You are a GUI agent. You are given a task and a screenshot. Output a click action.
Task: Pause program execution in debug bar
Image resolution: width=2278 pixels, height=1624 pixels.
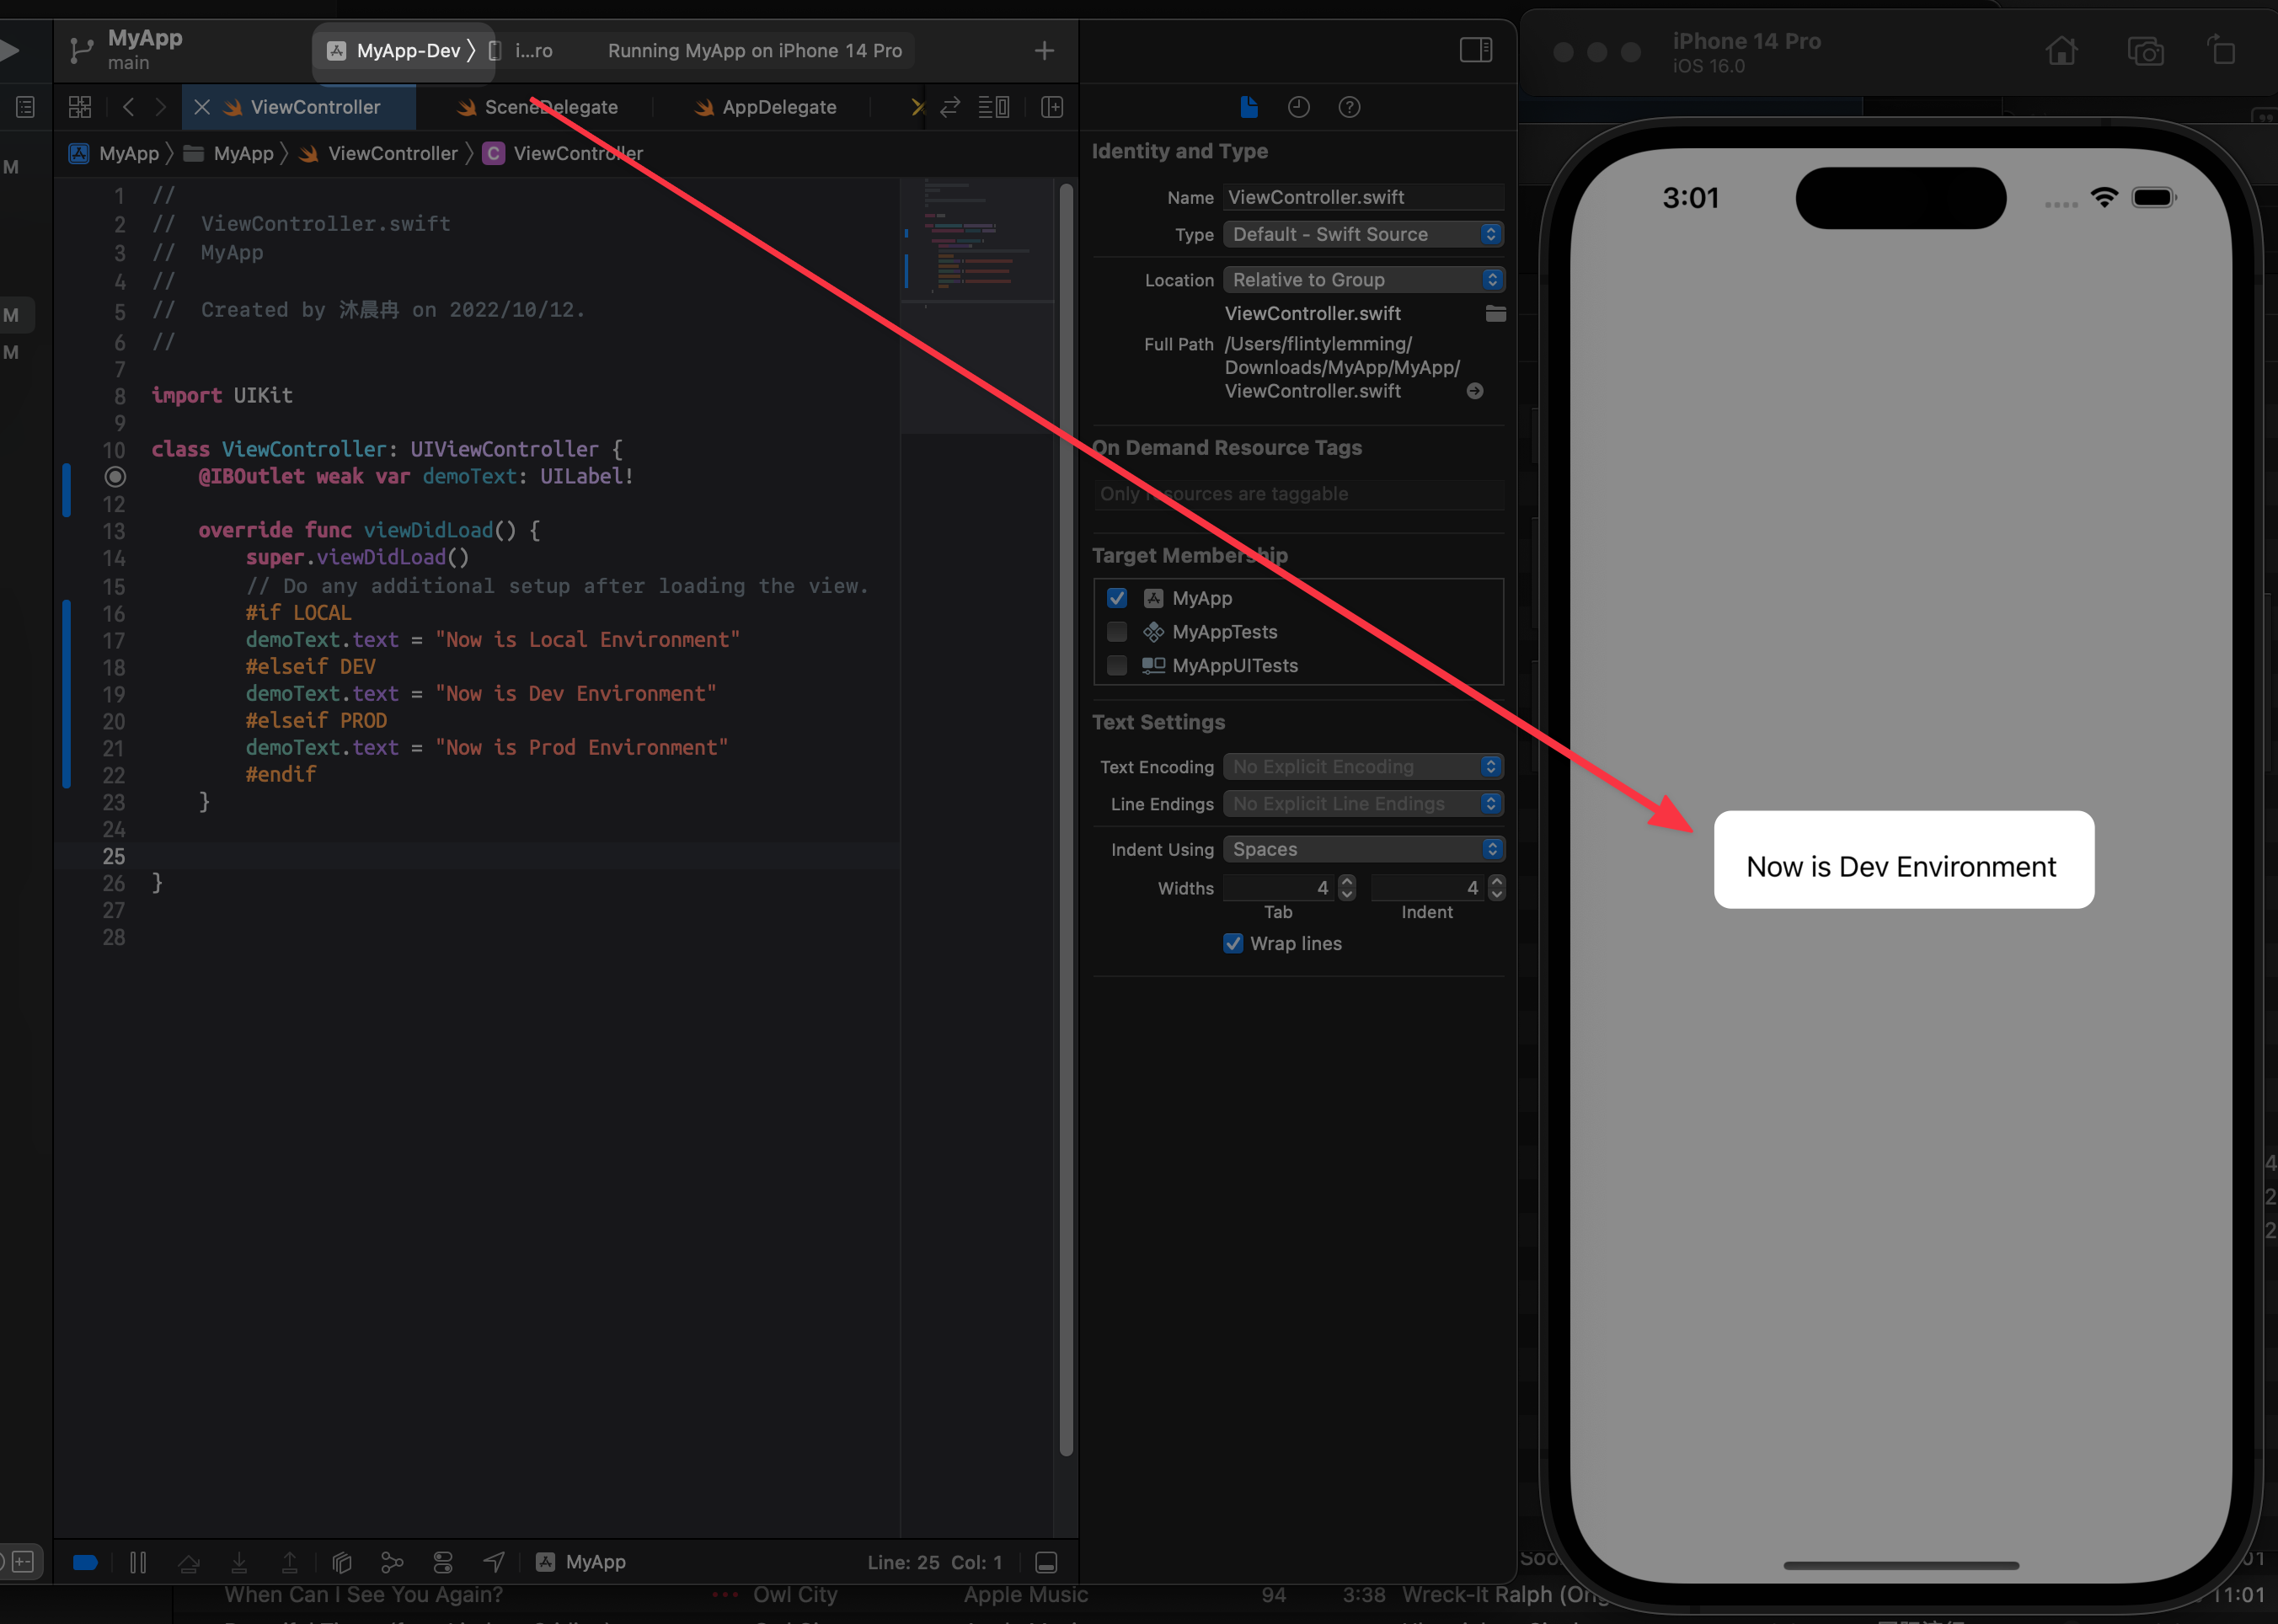[x=138, y=1562]
